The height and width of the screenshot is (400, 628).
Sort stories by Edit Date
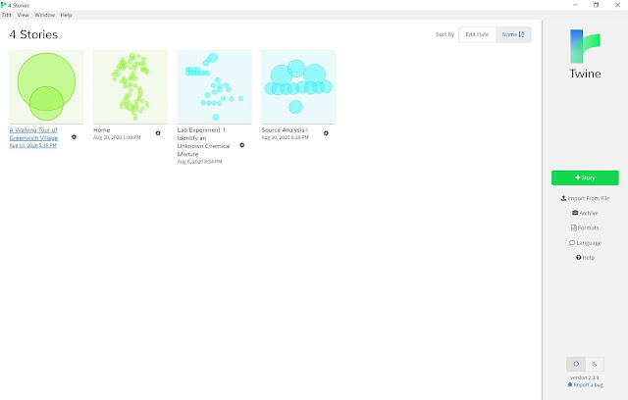point(477,34)
